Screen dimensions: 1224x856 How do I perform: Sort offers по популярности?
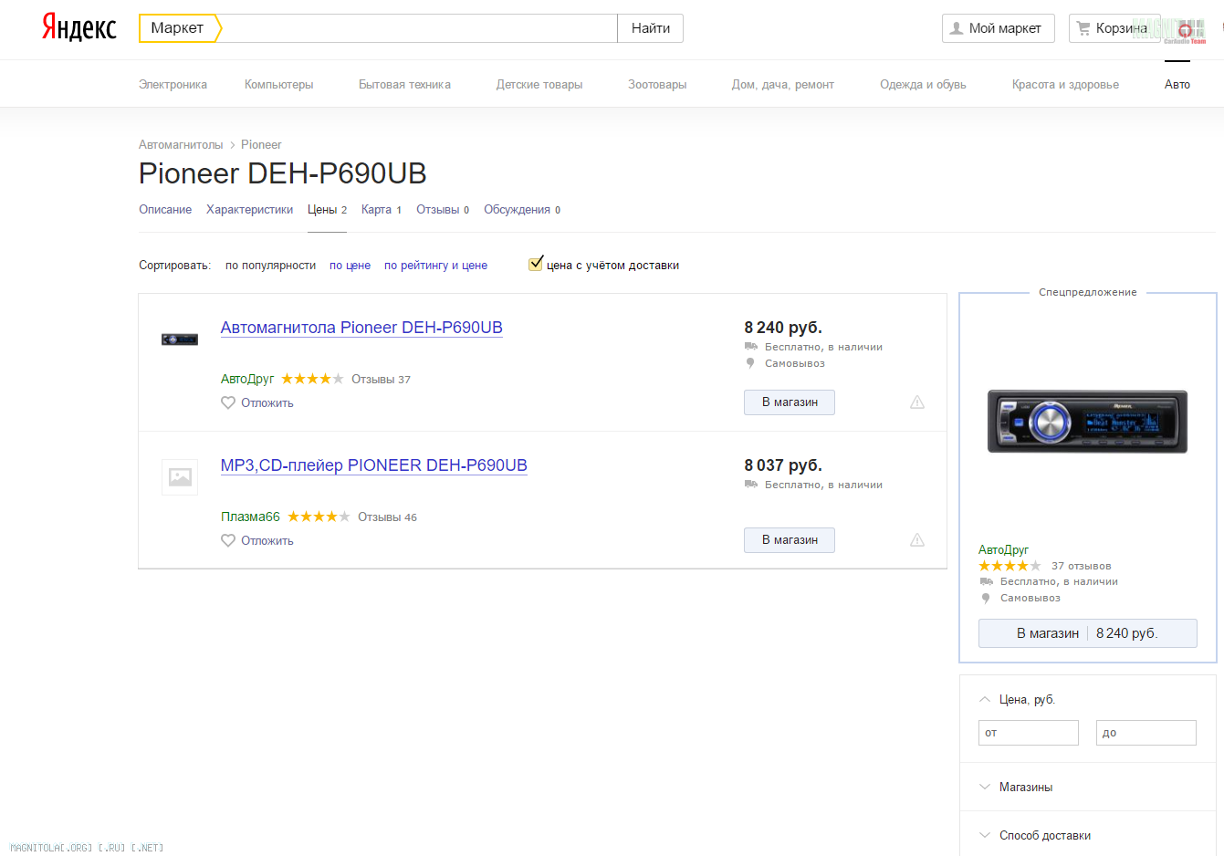pos(270,266)
